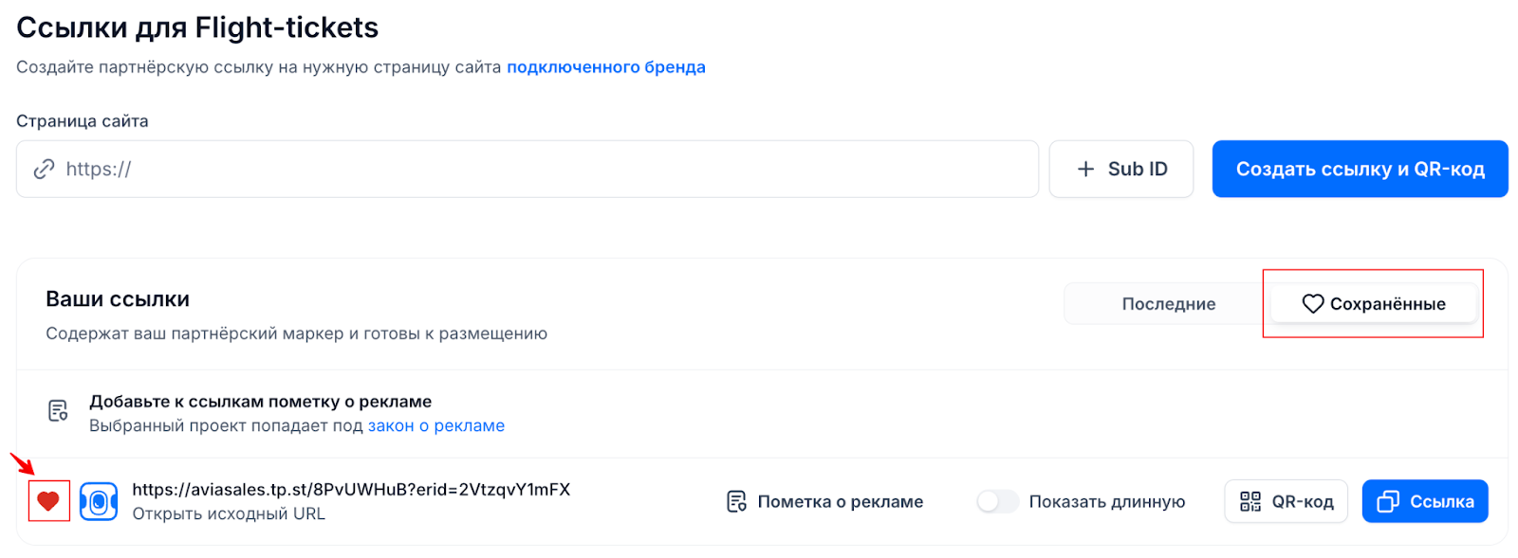The height and width of the screenshot is (558, 1518).
Task: Click the chain link icon in the URL field
Action: click(x=44, y=170)
